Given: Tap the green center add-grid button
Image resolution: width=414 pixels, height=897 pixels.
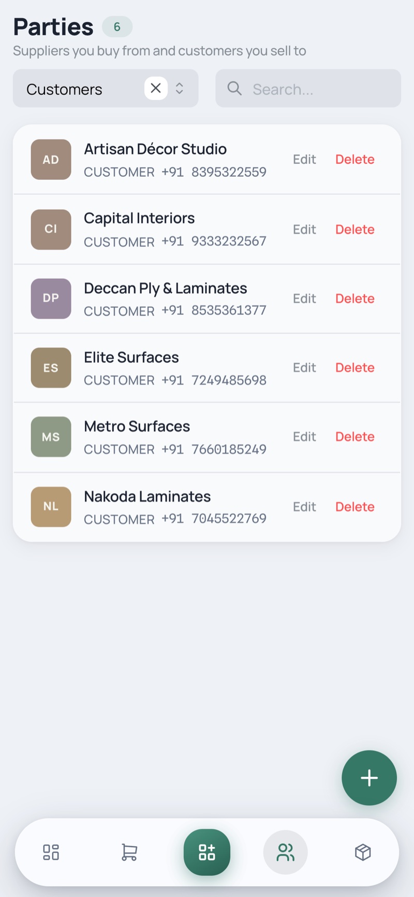Looking at the screenshot, I should (207, 852).
